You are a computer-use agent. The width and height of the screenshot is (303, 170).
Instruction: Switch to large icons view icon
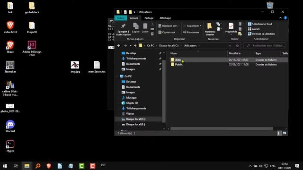point(285,133)
